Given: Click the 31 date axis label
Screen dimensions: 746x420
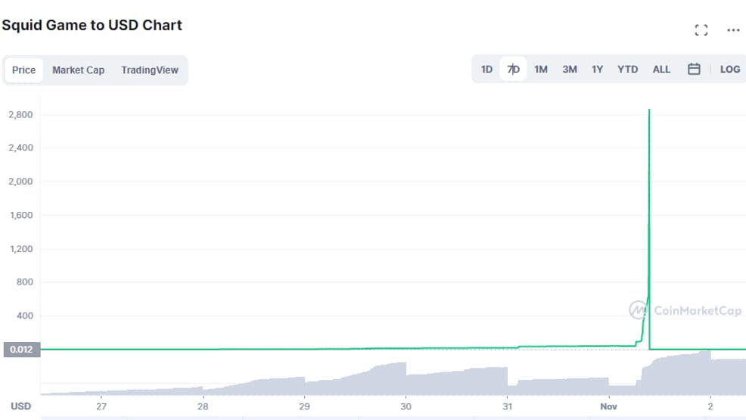Looking at the screenshot, I should [507, 406].
